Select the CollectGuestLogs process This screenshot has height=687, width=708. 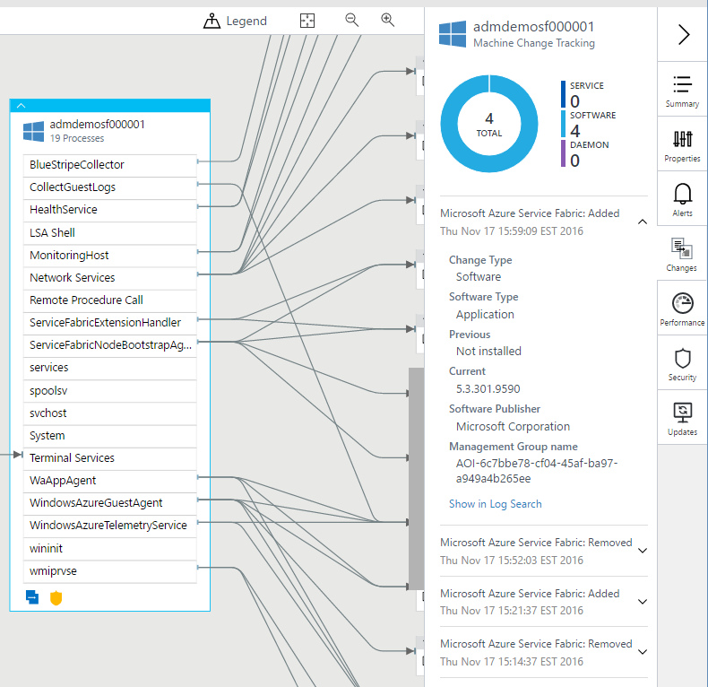pos(109,187)
